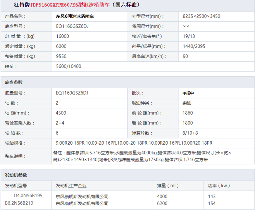
Task: Click the 发动机生产企业 column header
Action: coord(71,186)
